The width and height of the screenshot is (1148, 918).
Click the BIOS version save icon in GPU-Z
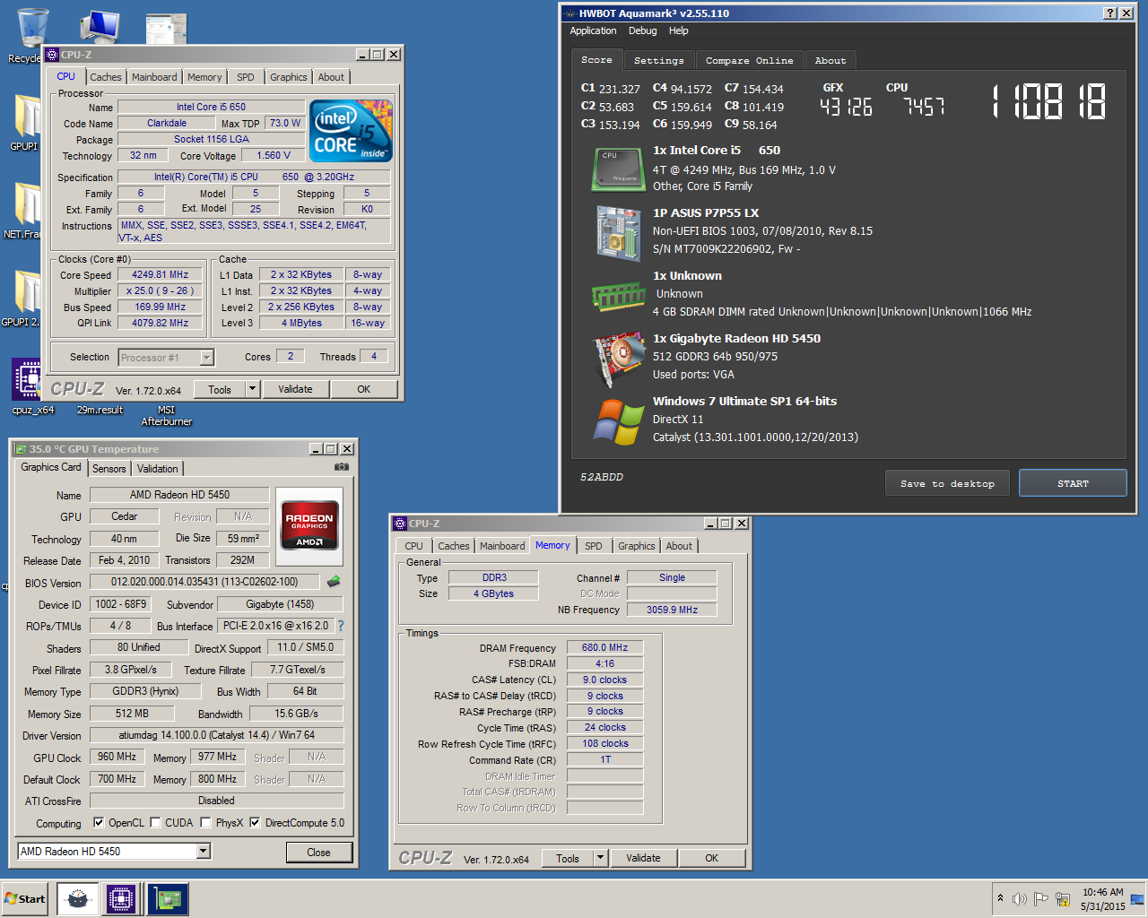pos(334,582)
